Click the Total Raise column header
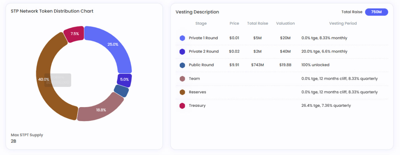Screen dimensions: 400x155 click(x=257, y=23)
